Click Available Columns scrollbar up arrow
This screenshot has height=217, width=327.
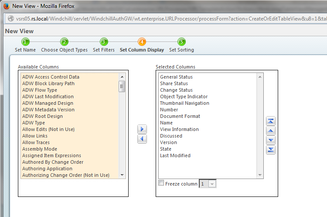coord(122,77)
